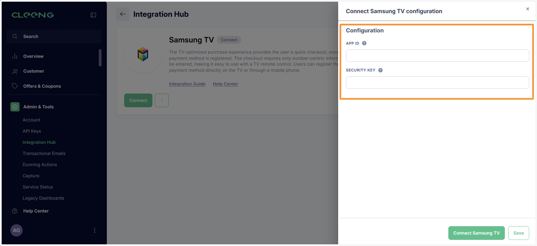Image resolution: width=537 pixels, height=246 pixels.
Task: Click the Connect Samsung TV button
Action: point(476,233)
